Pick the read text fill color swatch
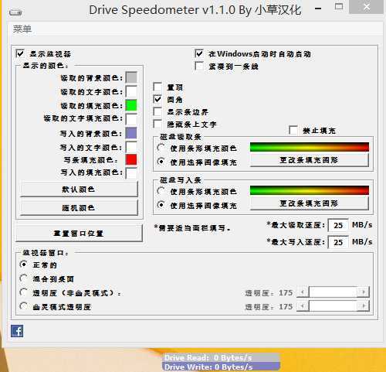Screen dimensions: 386x372 (x=131, y=119)
